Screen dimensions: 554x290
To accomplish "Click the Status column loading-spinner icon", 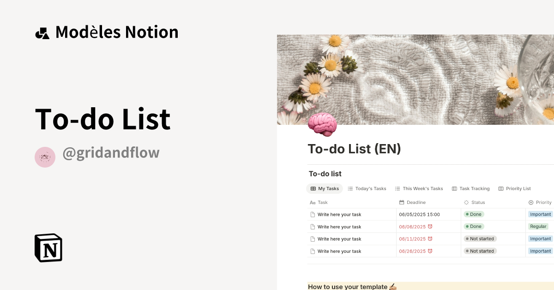I will 466,203.
